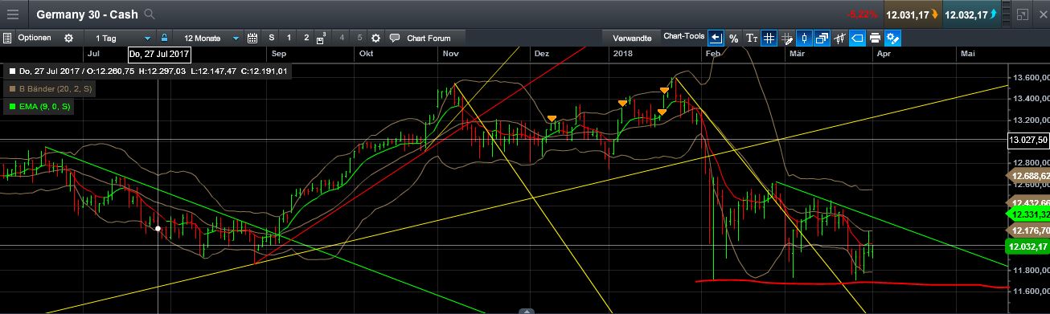This screenshot has width=1050, height=314.
Task: Click the Nov month label on time axis
Action: point(450,53)
